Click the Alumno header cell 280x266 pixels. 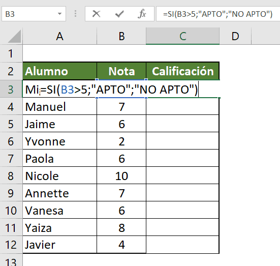59,71
